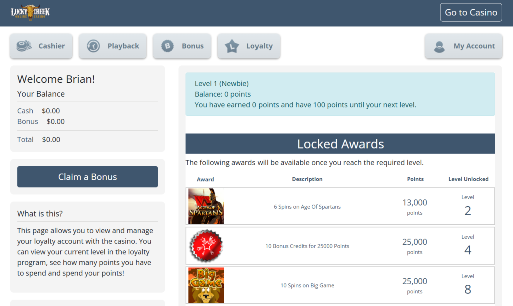This screenshot has width=513, height=306.
Task: Click '10 Bonus Credits for 25000 Points' description
Action: (x=307, y=246)
